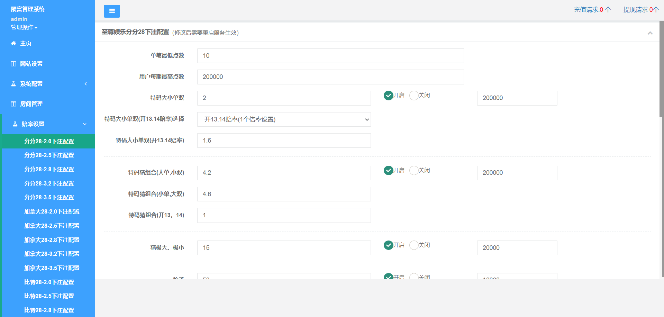Open the 管理操作 admin dropdown

pyautogui.click(x=24, y=27)
